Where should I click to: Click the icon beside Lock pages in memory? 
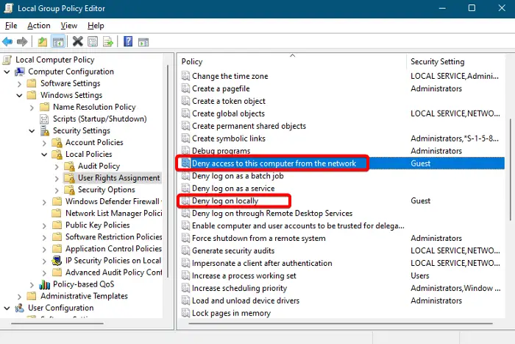[x=185, y=313]
